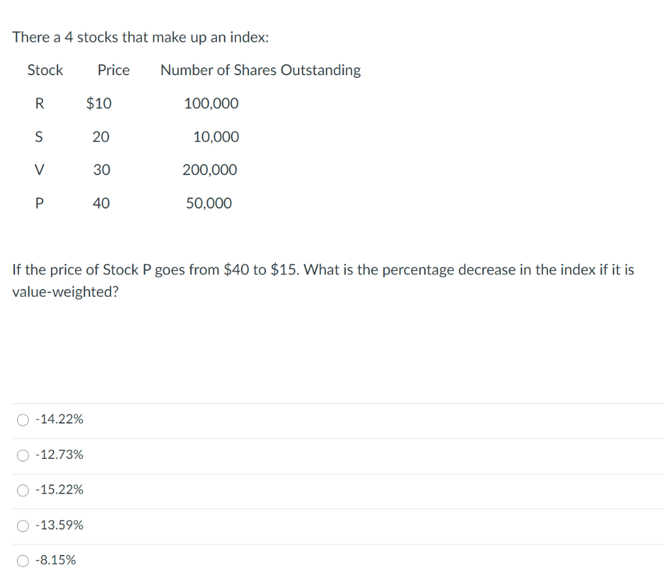Select the -13.59% answer radio button
Screen dimensions: 669x587
(x=23, y=525)
